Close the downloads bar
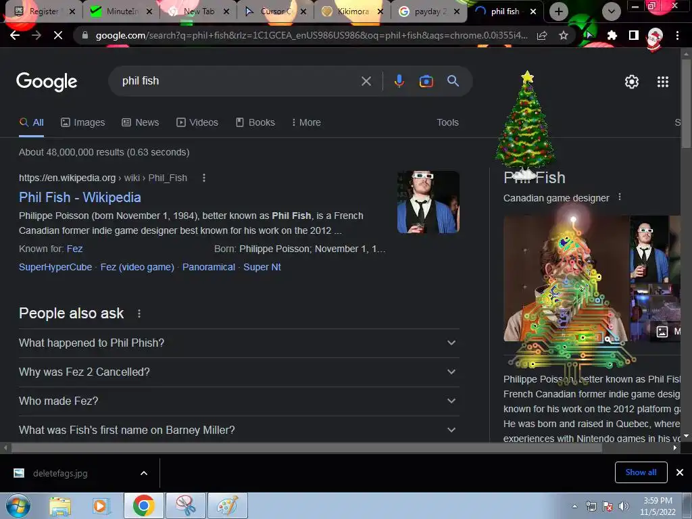 pos(680,472)
